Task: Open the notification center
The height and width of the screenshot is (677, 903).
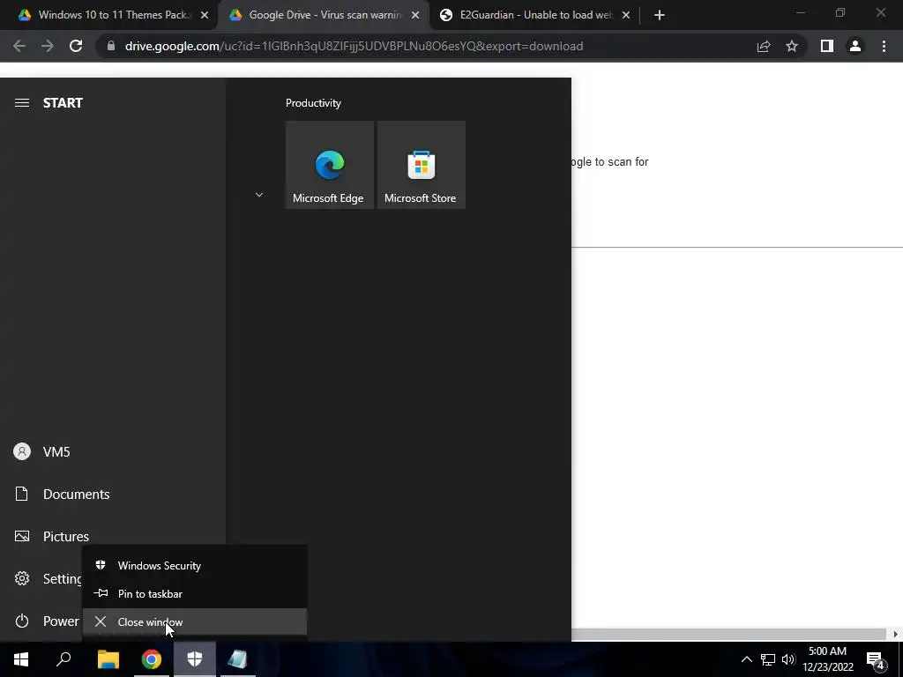Action: (876, 659)
